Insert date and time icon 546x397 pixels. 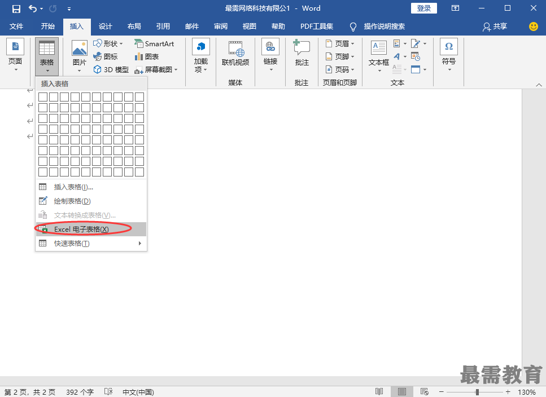(x=416, y=56)
